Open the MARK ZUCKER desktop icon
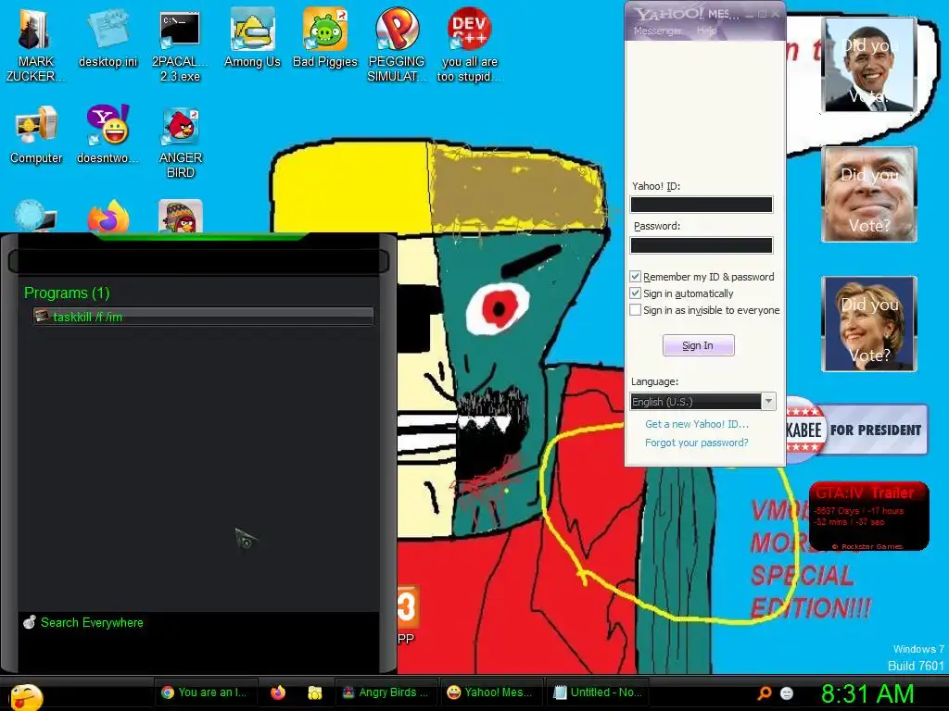949x711 pixels. click(x=35, y=46)
